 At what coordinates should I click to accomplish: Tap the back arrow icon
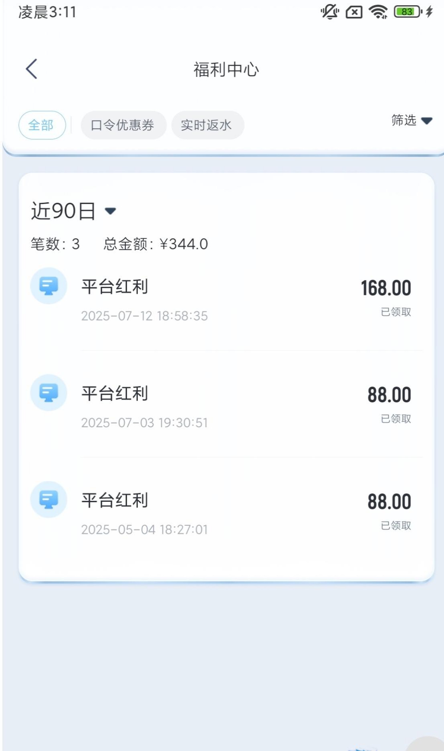tap(32, 69)
